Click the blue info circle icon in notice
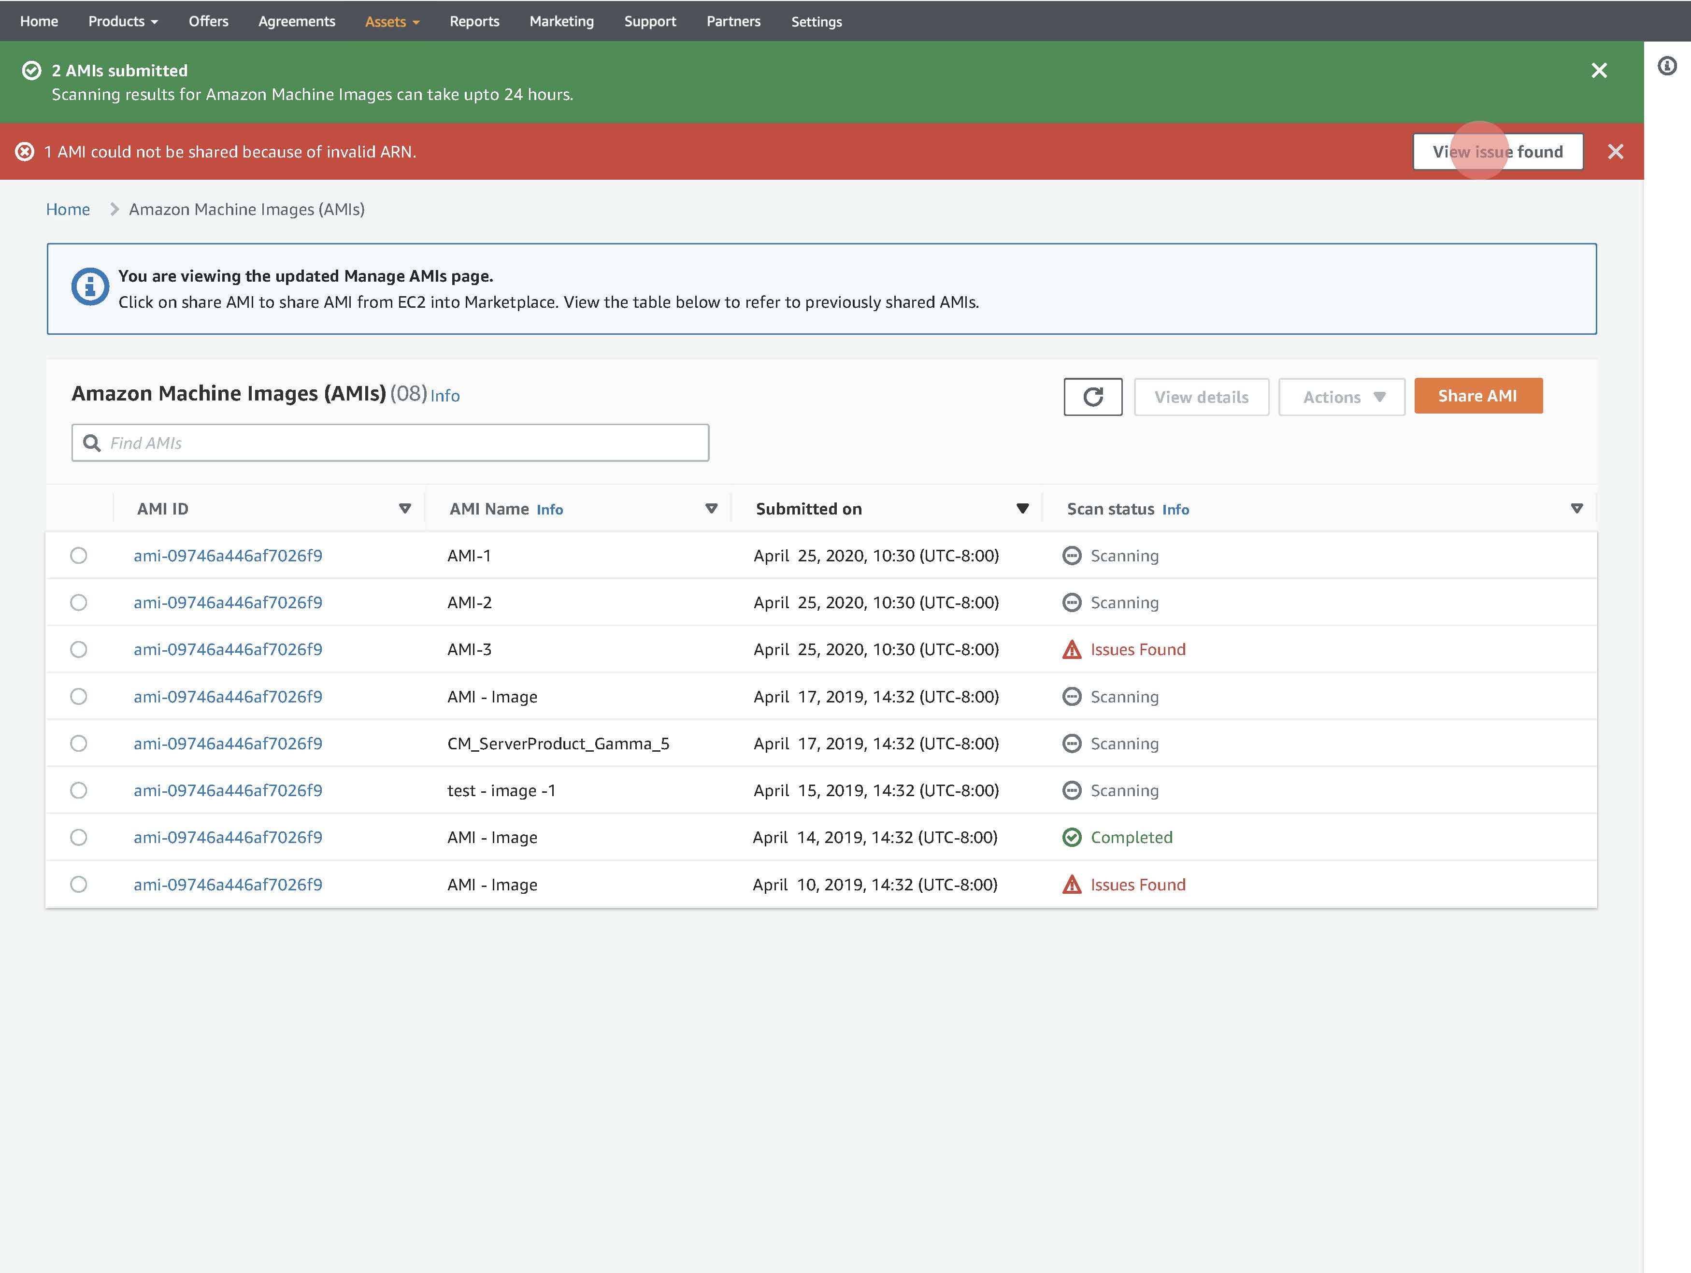 point(90,286)
